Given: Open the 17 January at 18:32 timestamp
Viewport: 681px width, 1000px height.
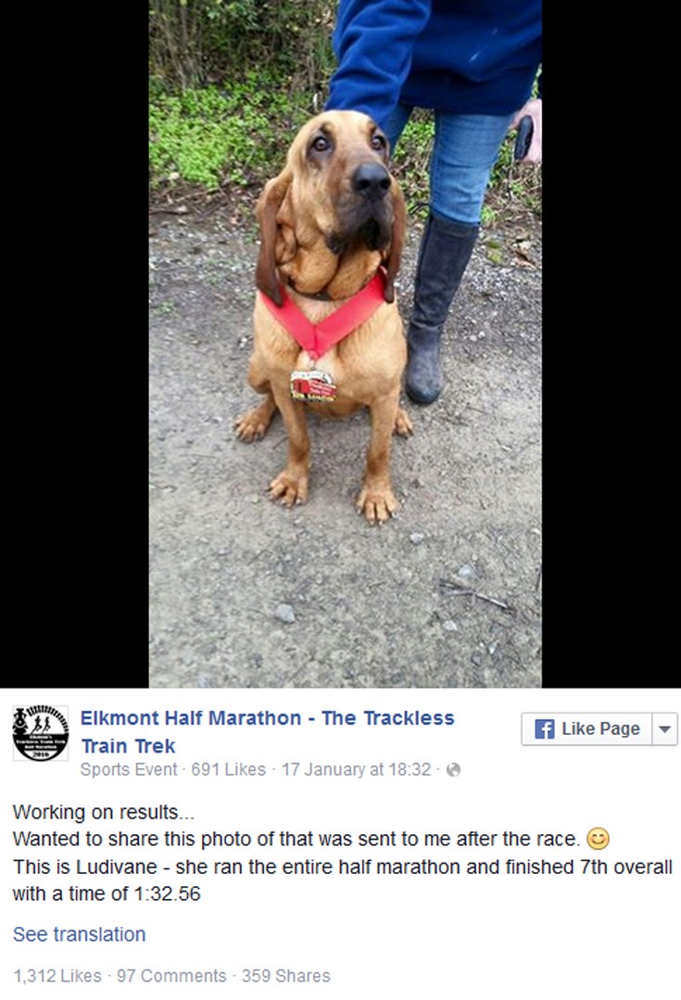Looking at the screenshot, I should tap(356, 770).
